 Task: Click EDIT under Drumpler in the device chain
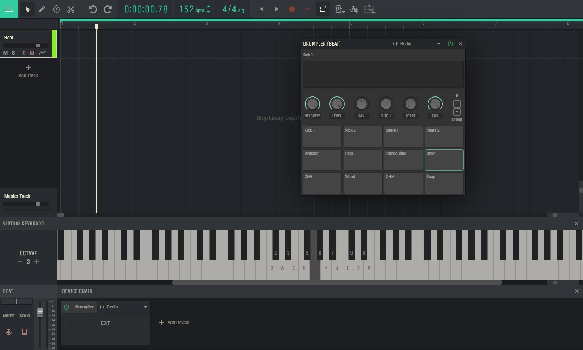click(x=105, y=323)
